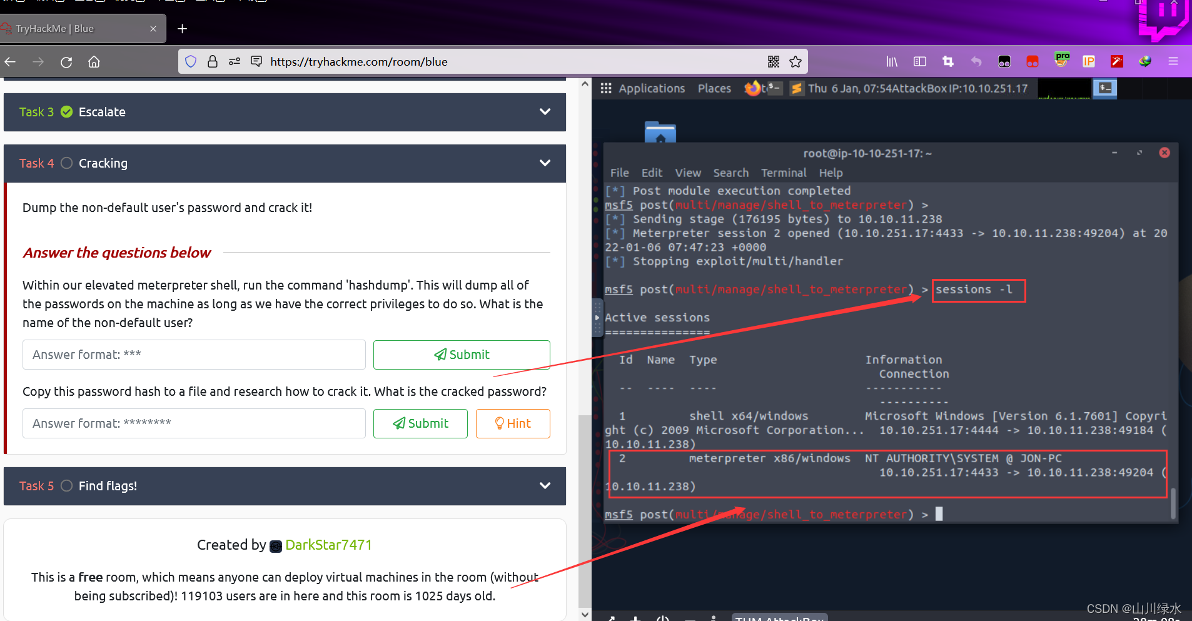Image resolution: width=1192 pixels, height=621 pixels.
Task: Click the terminal window scrollbar
Action: click(1173, 503)
